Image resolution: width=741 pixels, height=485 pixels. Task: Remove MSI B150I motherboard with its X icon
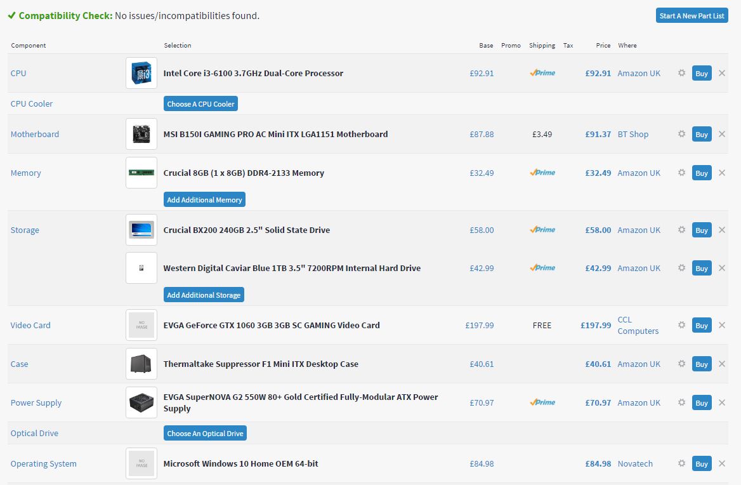[721, 134]
